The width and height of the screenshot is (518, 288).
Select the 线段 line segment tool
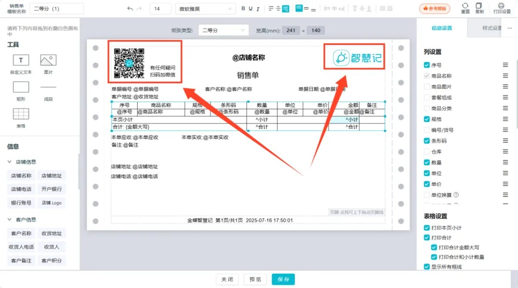48,91
